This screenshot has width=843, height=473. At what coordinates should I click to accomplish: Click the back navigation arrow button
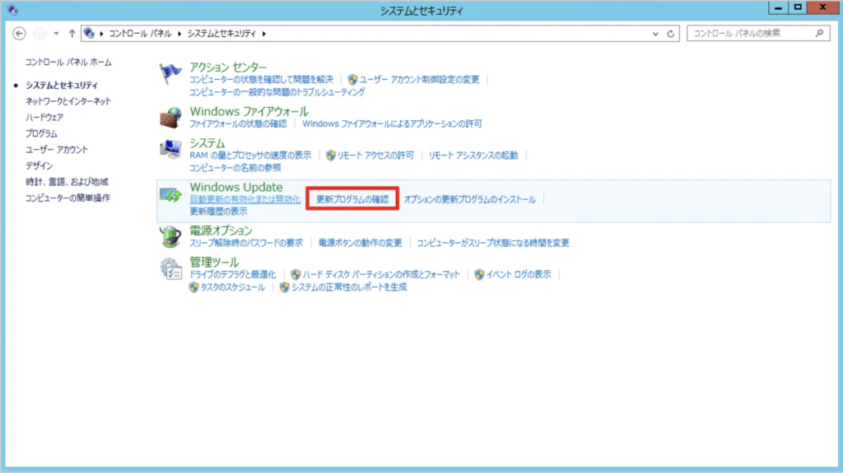tap(21, 34)
